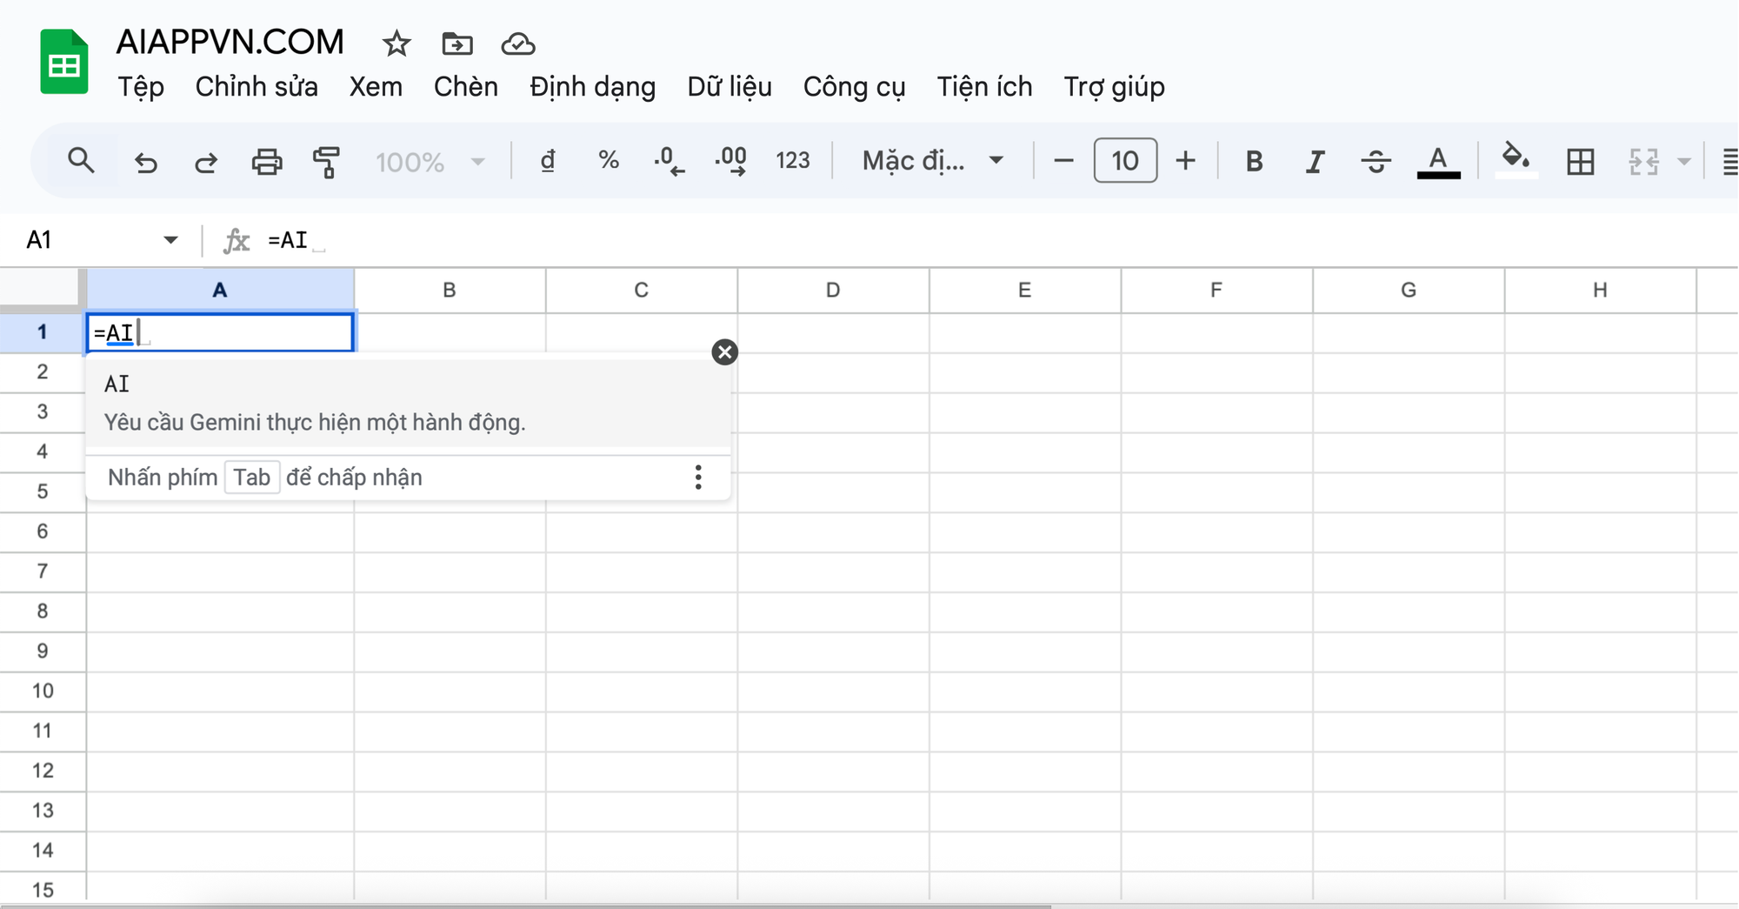Screen dimensions: 1739x909
Task: Select column D header
Action: tap(833, 291)
